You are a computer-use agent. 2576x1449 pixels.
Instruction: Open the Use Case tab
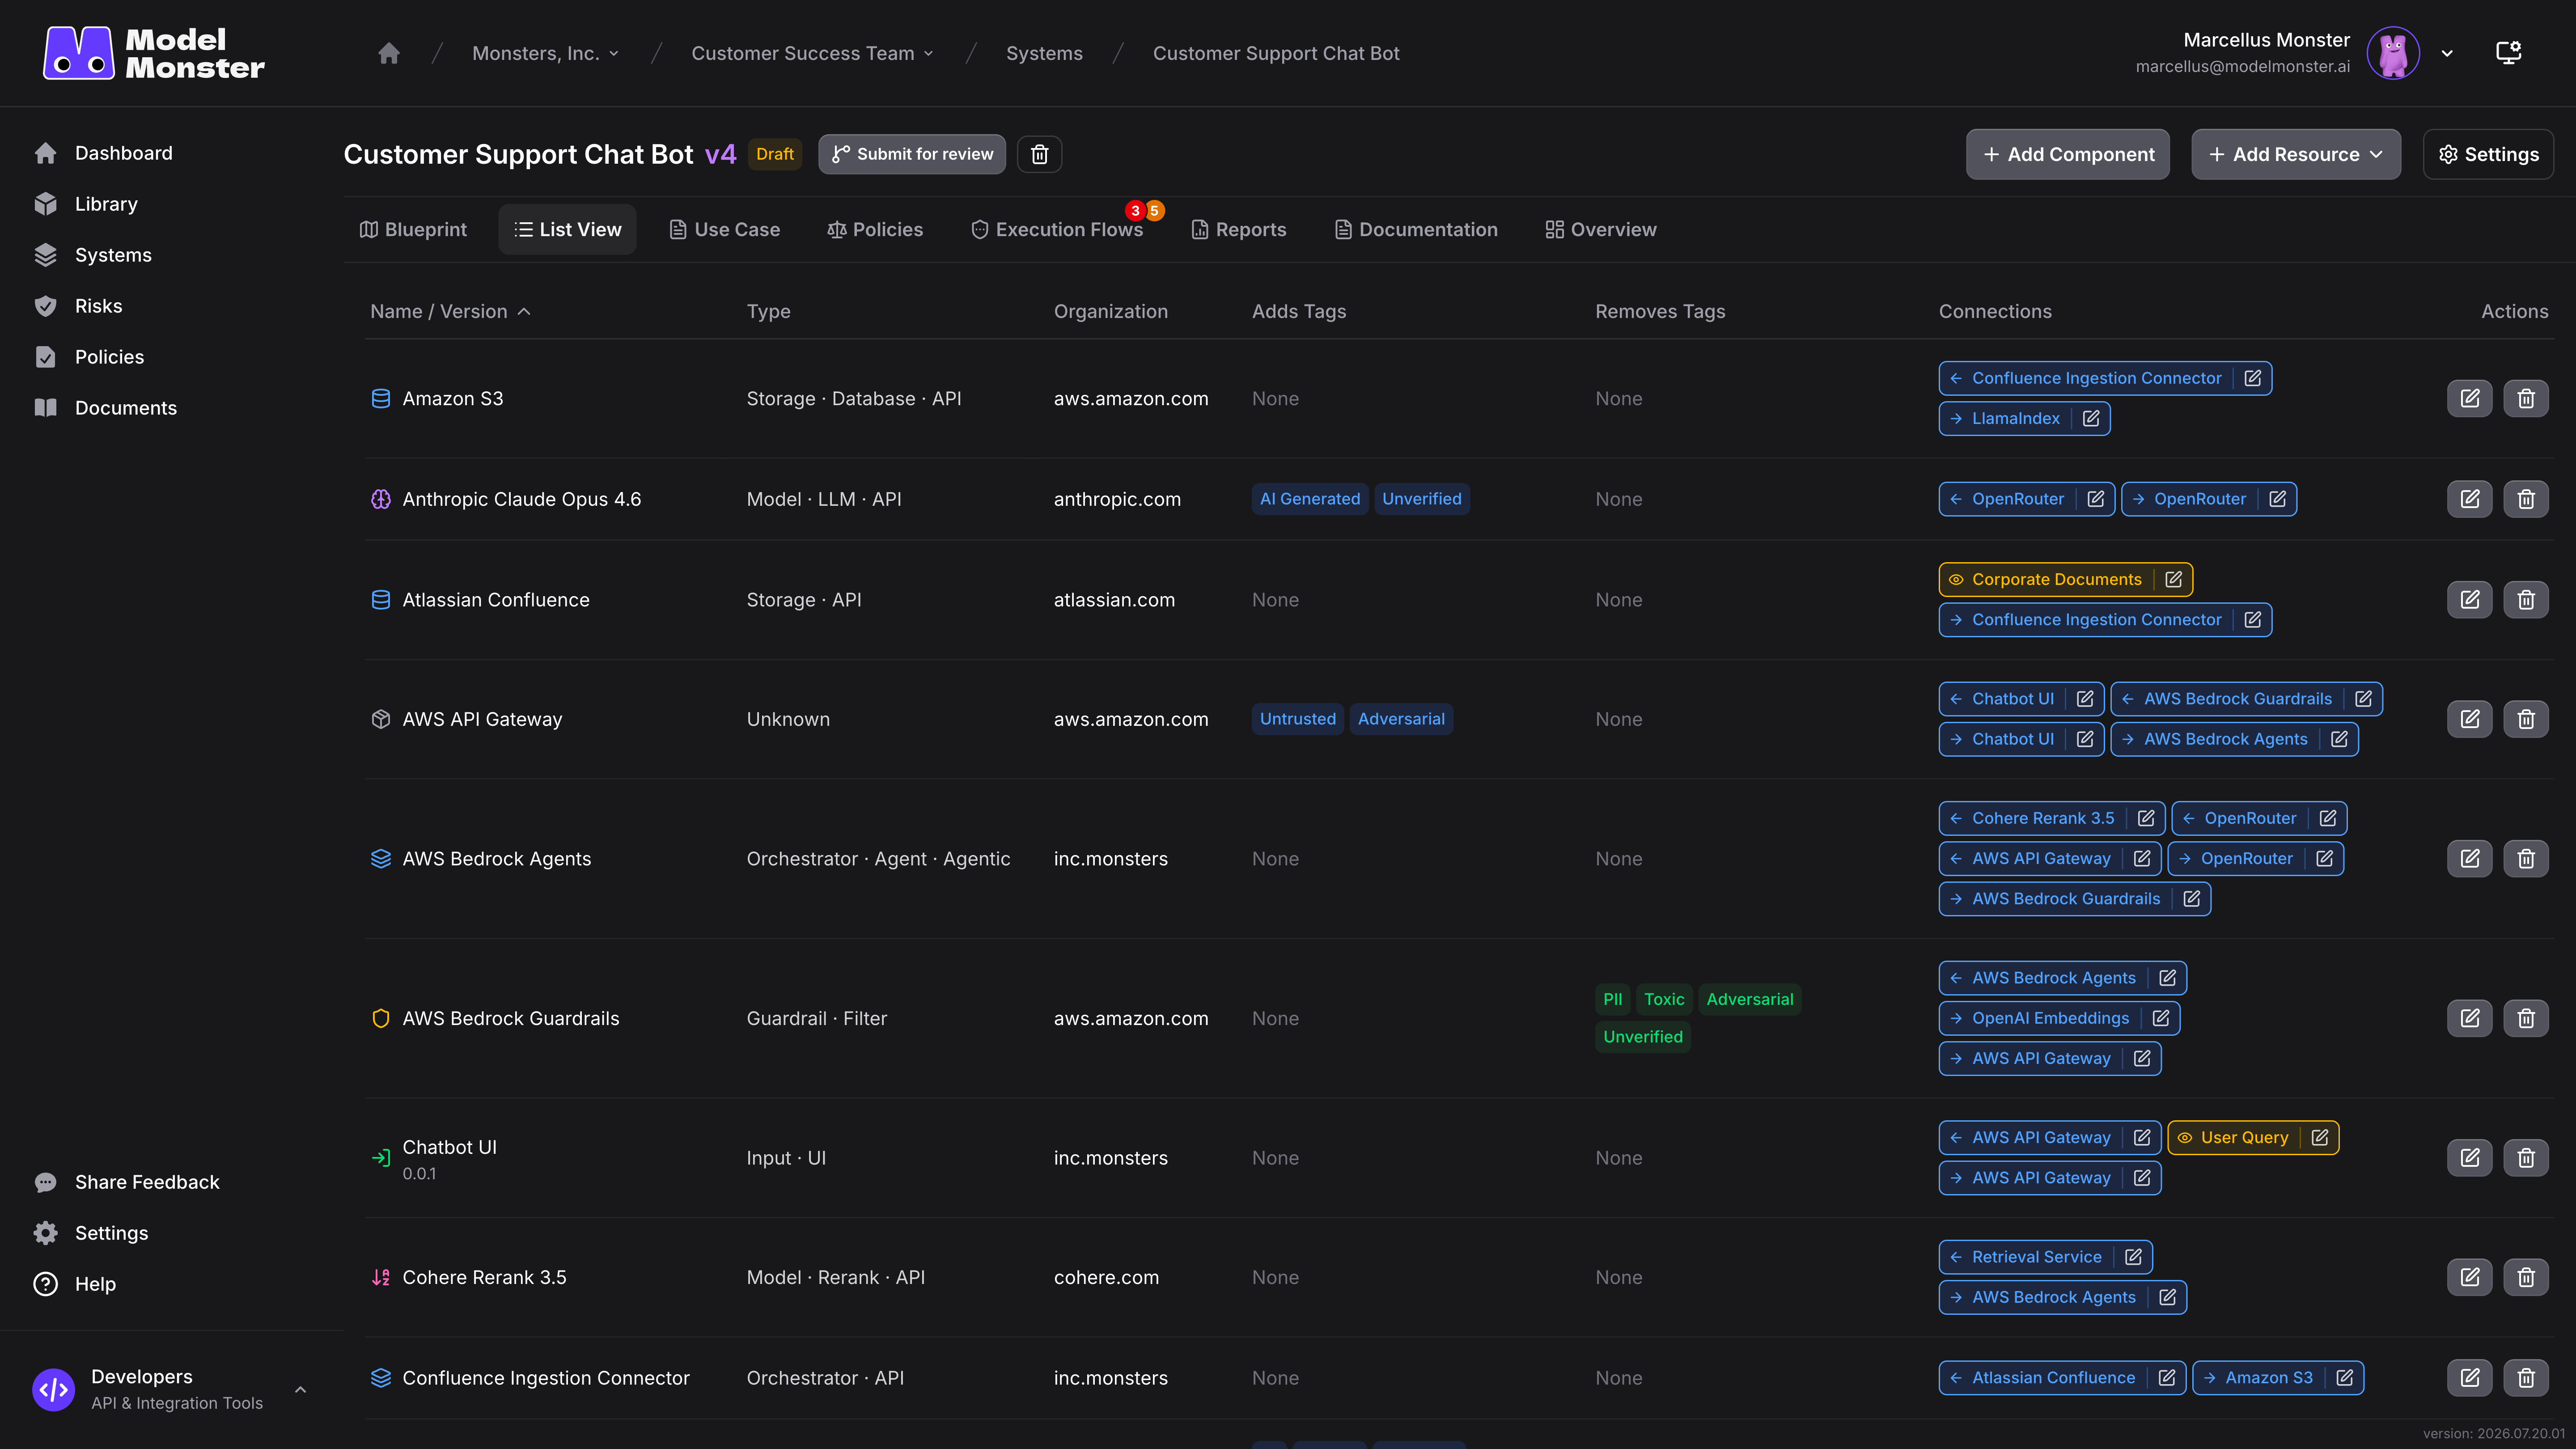click(725, 229)
